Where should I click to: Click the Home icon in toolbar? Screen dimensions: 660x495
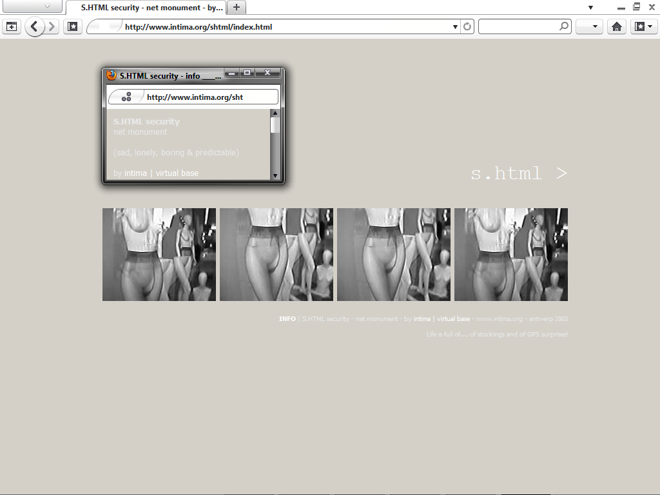[x=617, y=27]
